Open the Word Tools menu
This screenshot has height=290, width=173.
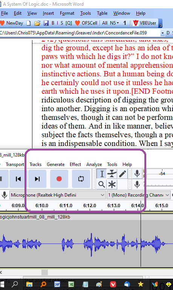point(86,13)
